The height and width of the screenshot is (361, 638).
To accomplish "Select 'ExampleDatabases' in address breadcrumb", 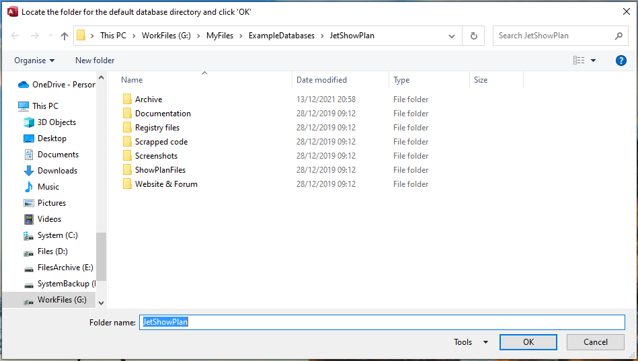I will pos(282,36).
